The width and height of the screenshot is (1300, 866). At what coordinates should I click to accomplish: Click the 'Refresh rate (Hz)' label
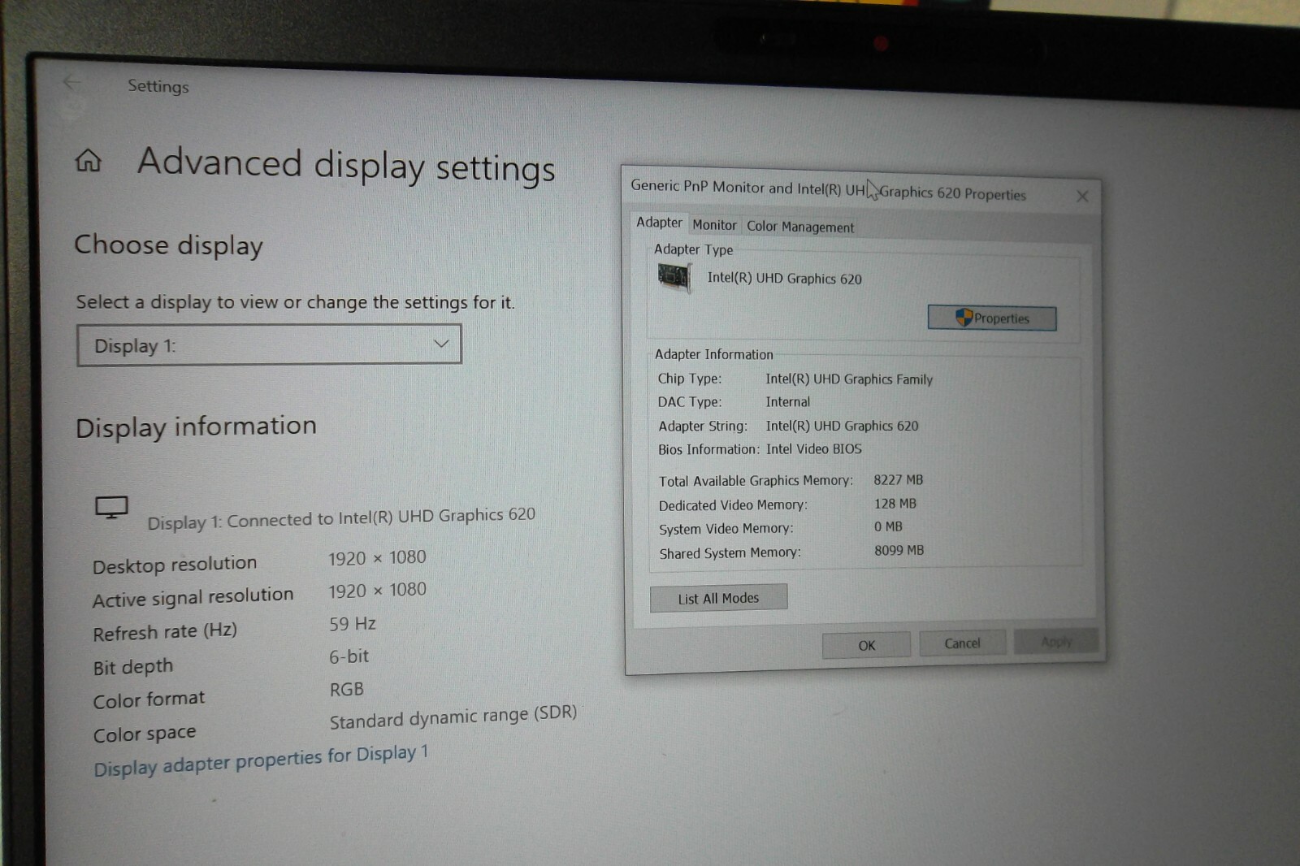(165, 631)
